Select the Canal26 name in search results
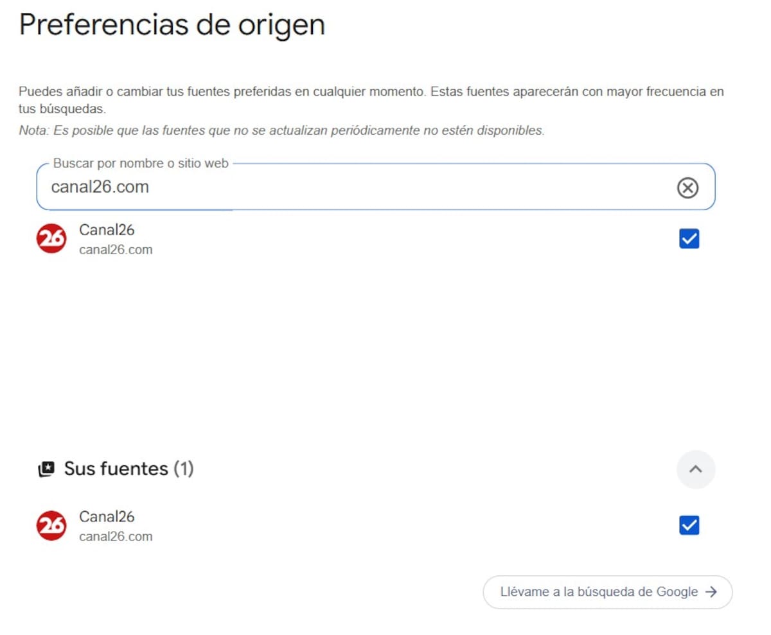771x635 pixels. tap(107, 230)
